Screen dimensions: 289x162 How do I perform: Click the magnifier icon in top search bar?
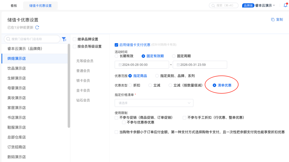click(213, 5)
